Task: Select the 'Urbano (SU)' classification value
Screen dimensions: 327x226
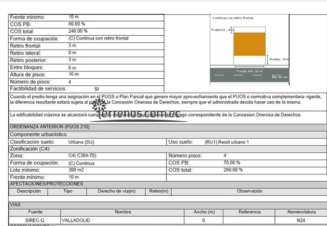Action: pyautogui.click(x=81, y=142)
